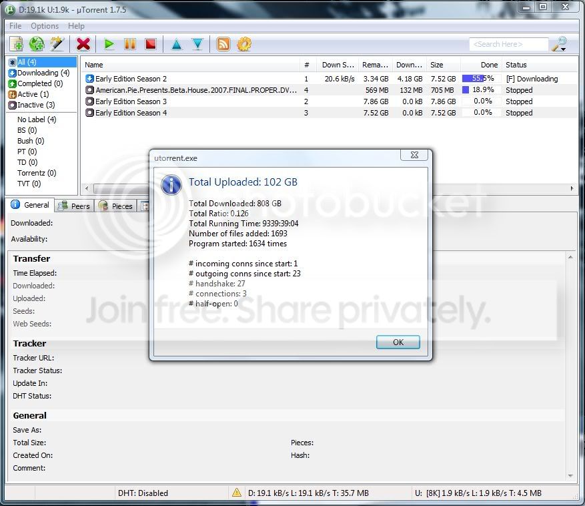Viewport: 585px width, 506px height.
Task: Sort by the Remaining column header
Action: click(375, 65)
